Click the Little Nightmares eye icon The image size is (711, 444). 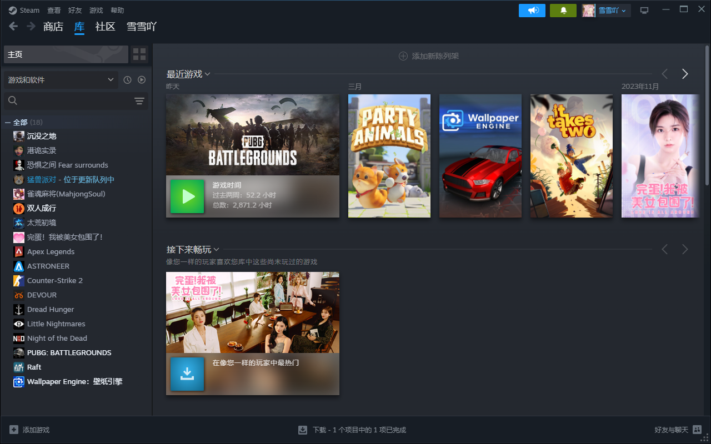19,324
